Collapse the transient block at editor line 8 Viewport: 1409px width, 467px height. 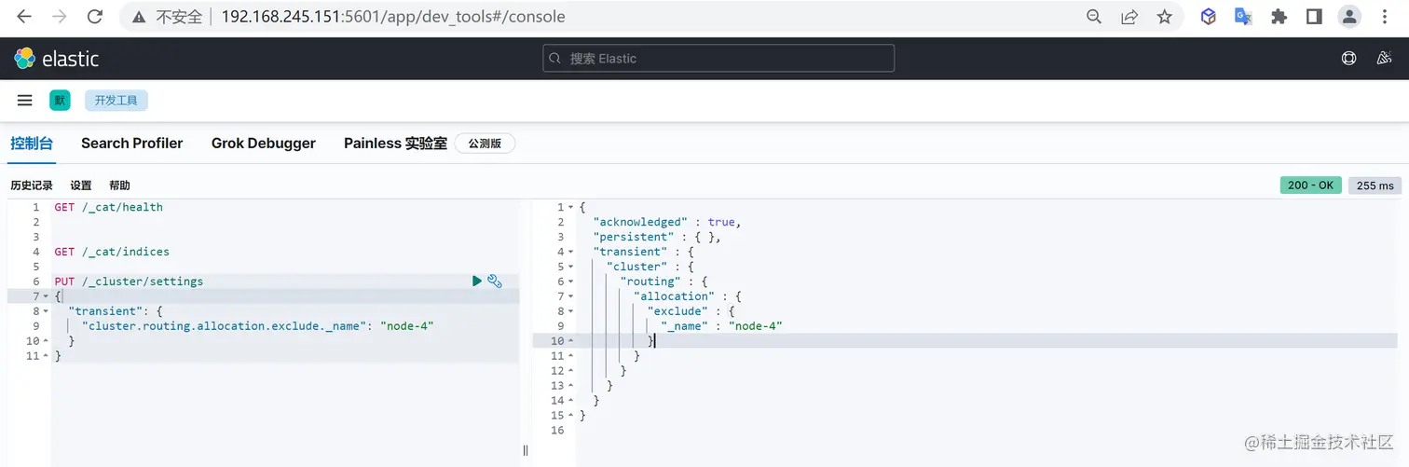click(46, 311)
